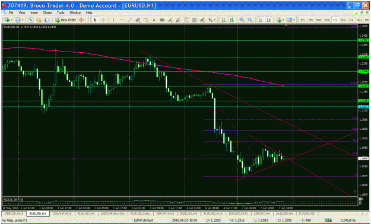Image resolution: width=371 pixels, height=224 pixels.
Task: Open the Help menu
Action: [x=89, y=12]
